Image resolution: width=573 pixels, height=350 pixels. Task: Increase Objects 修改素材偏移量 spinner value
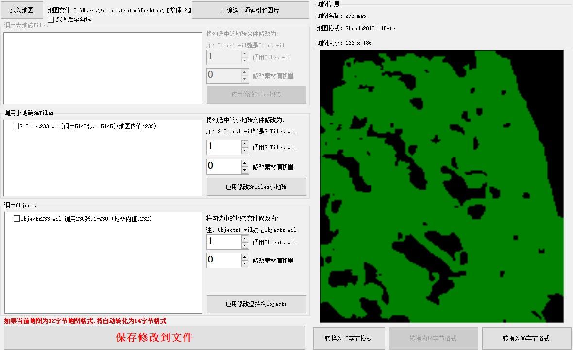tap(245, 257)
